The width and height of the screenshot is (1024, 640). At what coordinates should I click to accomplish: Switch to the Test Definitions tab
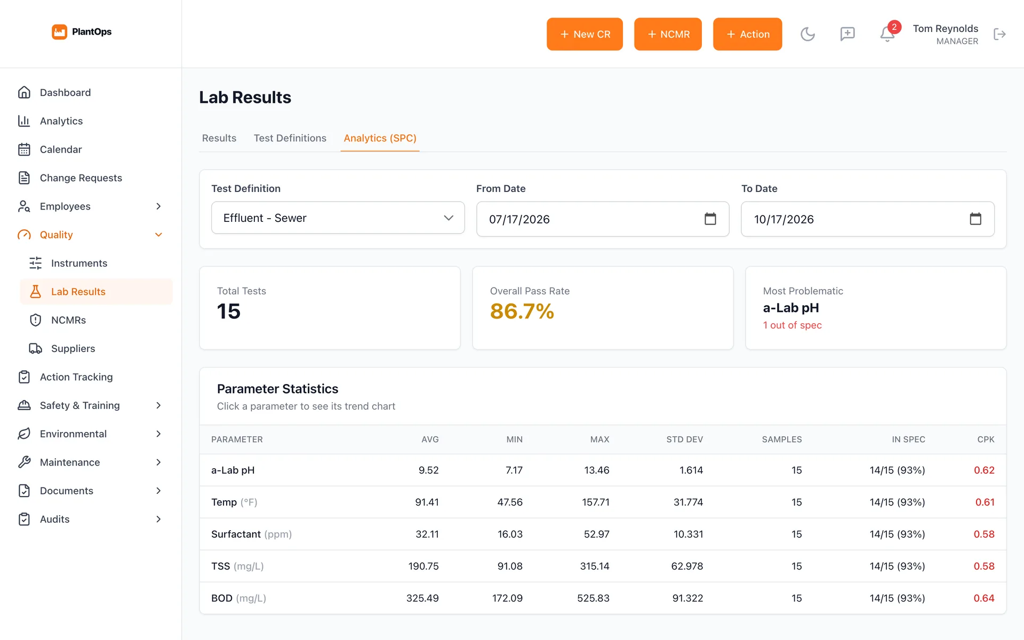point(290,138)
